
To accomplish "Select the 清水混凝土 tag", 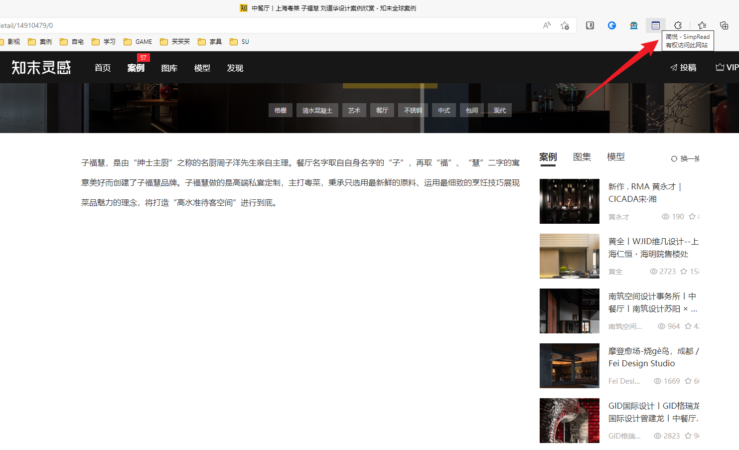I will tap(317, 110).
